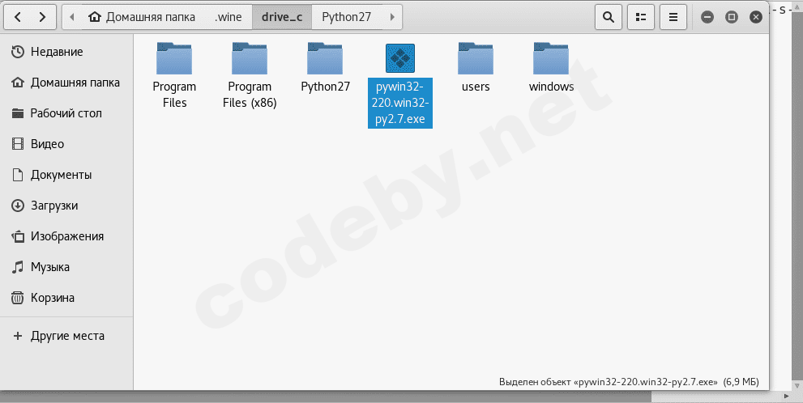Open Недавние in the sidebar
This screenshot has width=803, height=403.
click(x=66, y=52)
